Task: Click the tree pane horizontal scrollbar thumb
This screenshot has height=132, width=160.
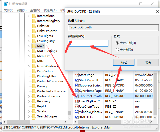Action: (18, 122)
